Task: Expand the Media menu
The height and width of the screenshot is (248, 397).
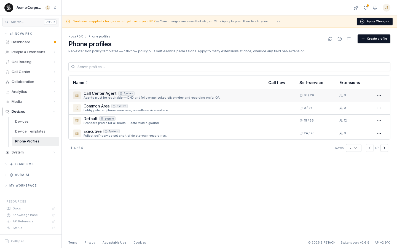Action: coord(31,102)
